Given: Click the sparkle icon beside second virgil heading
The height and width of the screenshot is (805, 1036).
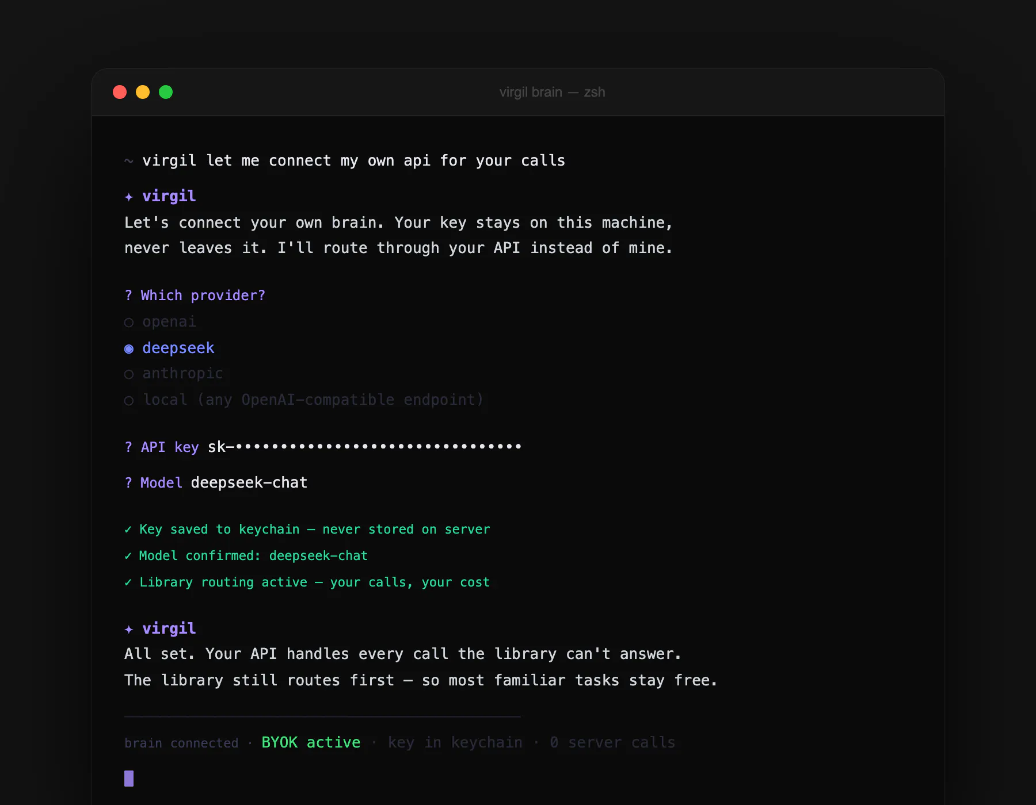Looking at the screenshot, I should 129,630.
